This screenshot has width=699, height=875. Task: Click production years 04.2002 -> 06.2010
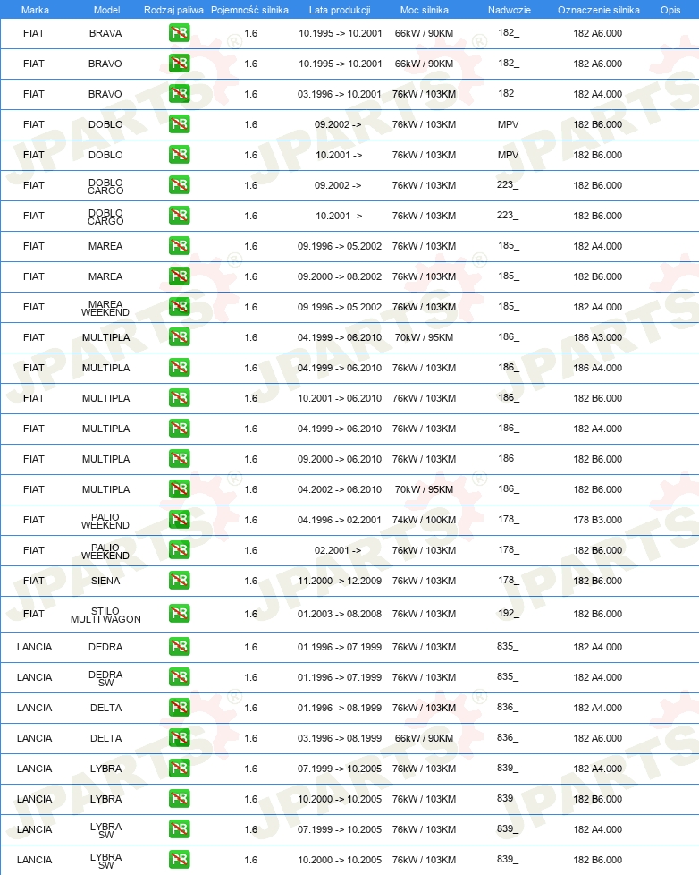pyautogui.click(x=340, y=488)
